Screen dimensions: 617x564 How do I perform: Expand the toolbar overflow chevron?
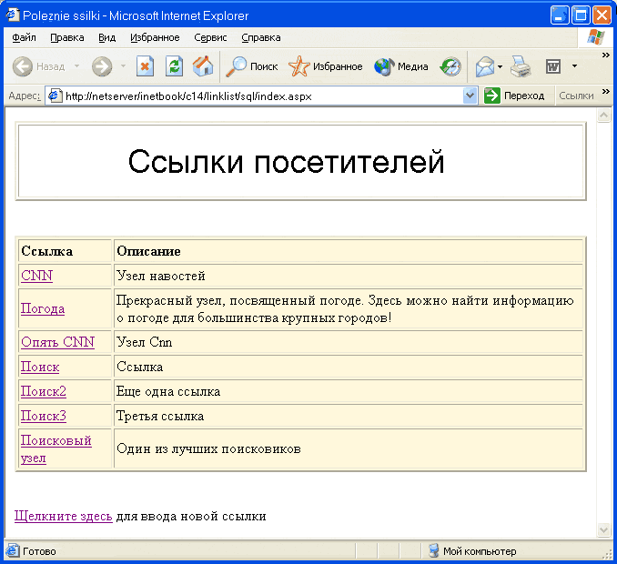(605, 55)
